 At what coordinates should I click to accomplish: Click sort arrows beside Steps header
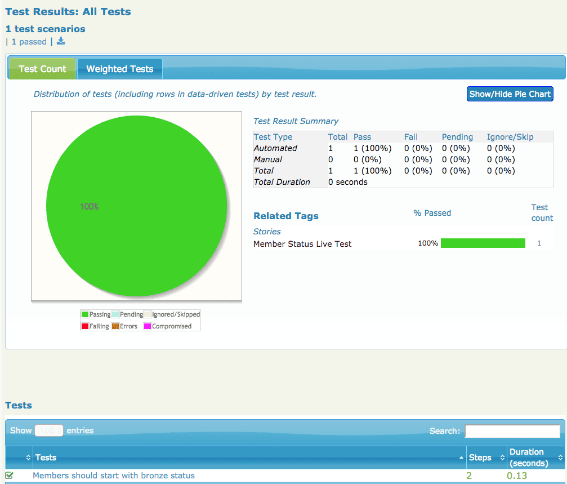tap(503, 458)
